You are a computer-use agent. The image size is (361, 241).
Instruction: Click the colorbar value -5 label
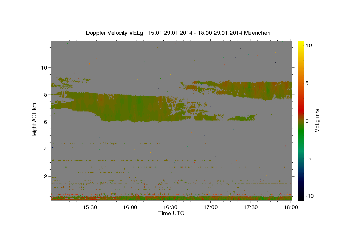308,158
